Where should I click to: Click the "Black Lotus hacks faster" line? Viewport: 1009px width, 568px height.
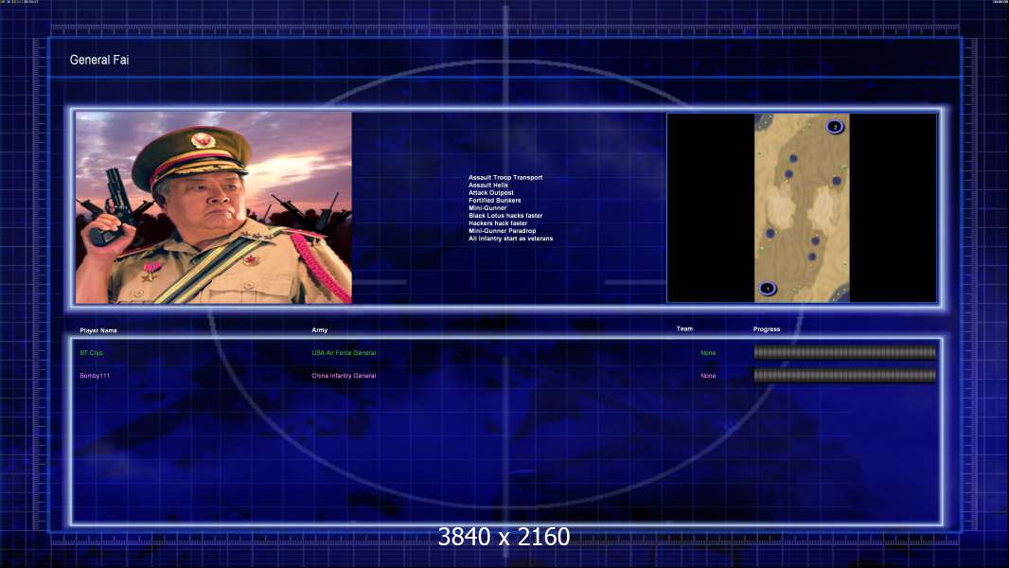coord(505,216)
